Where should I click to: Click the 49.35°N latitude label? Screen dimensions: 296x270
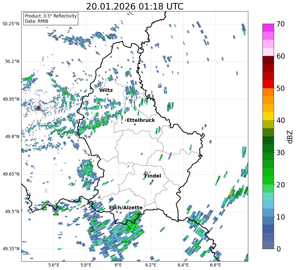(x=11, y=249)
